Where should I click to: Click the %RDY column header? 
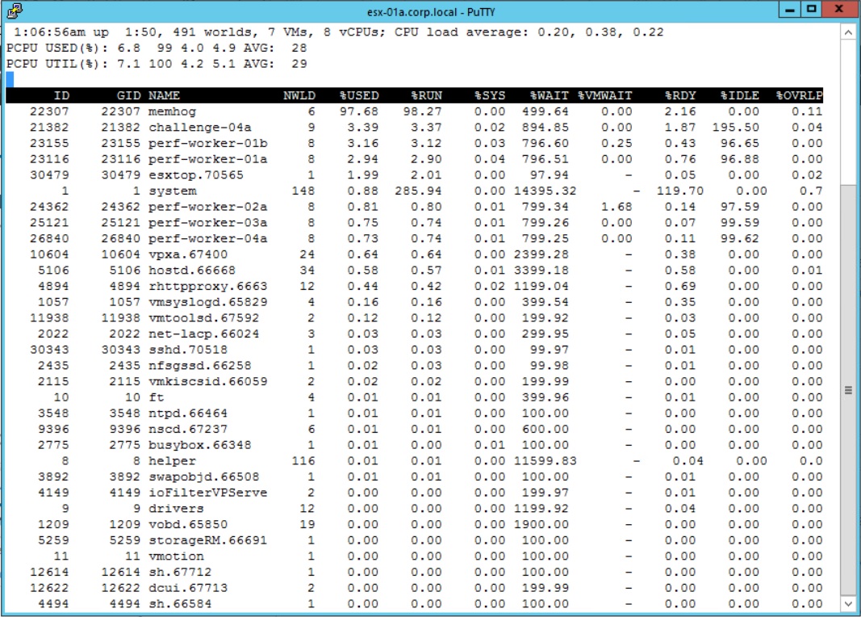click(x=680, y=95)
